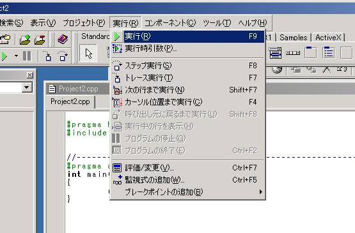Viewport: 355px width, 233px height.
Task: Click green Run arrow toolbar icon
Action: coord(4,56)
